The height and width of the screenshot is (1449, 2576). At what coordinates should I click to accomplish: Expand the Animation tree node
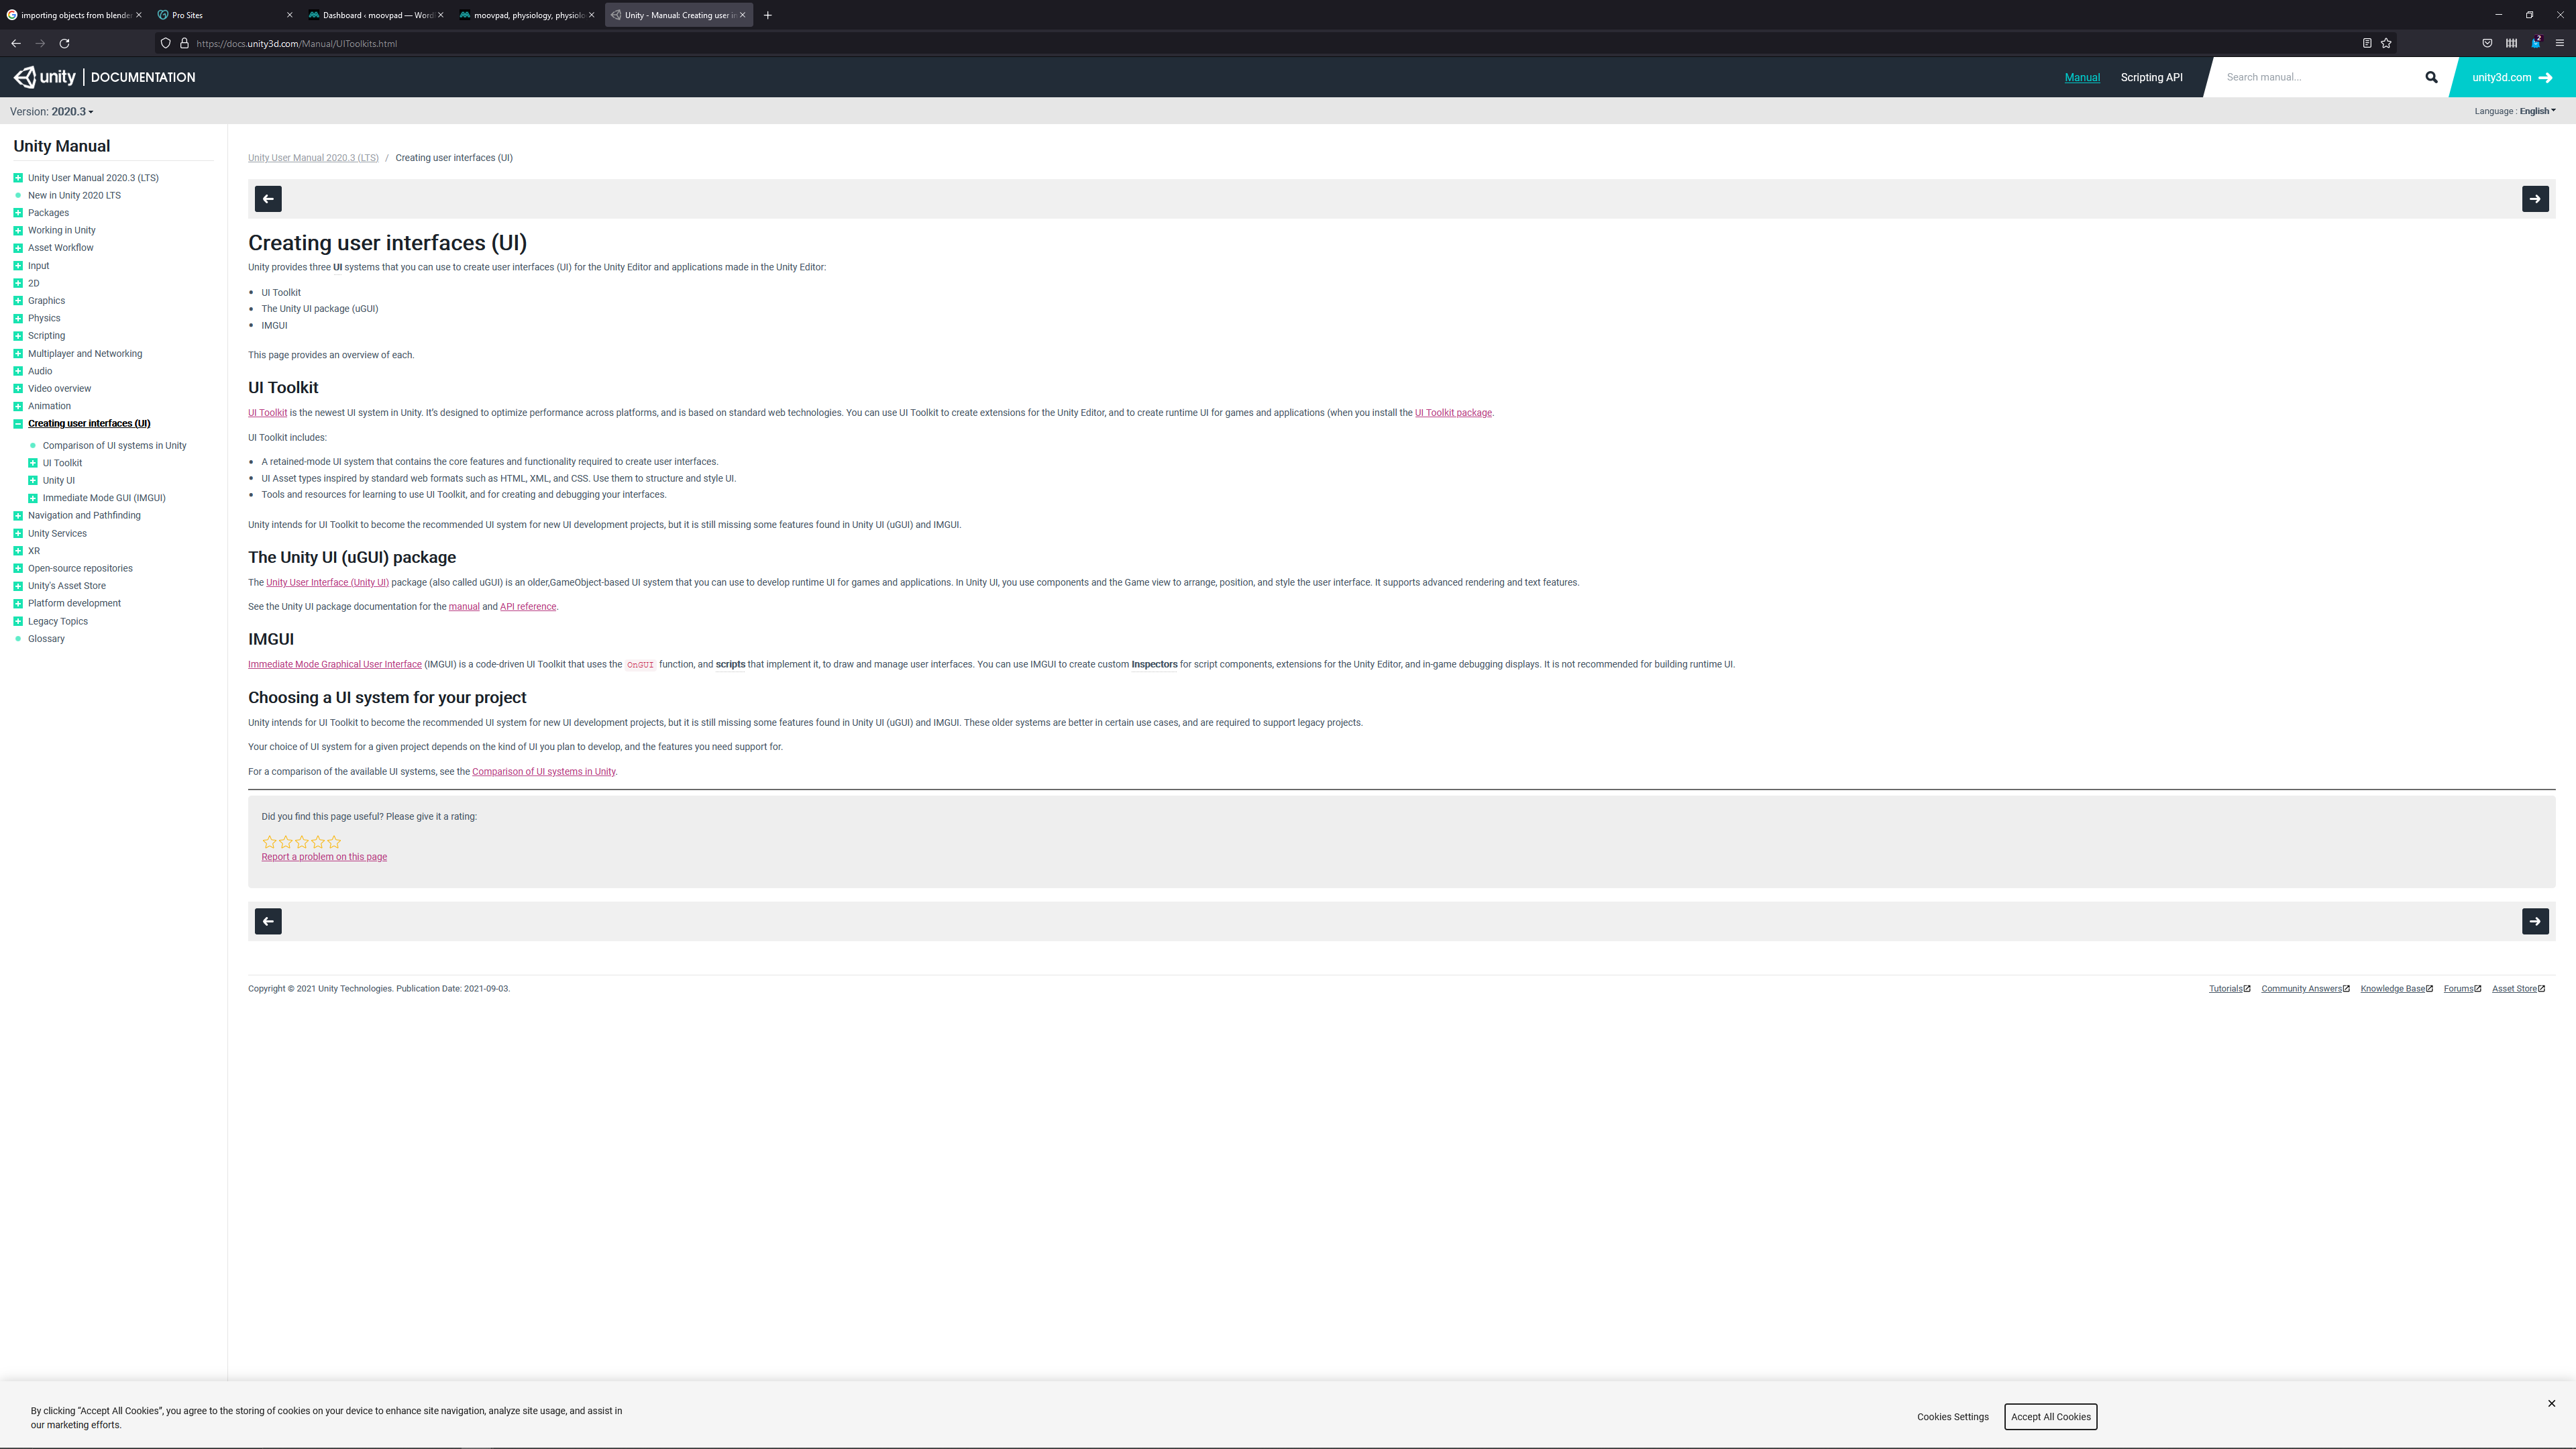[18, 406]
